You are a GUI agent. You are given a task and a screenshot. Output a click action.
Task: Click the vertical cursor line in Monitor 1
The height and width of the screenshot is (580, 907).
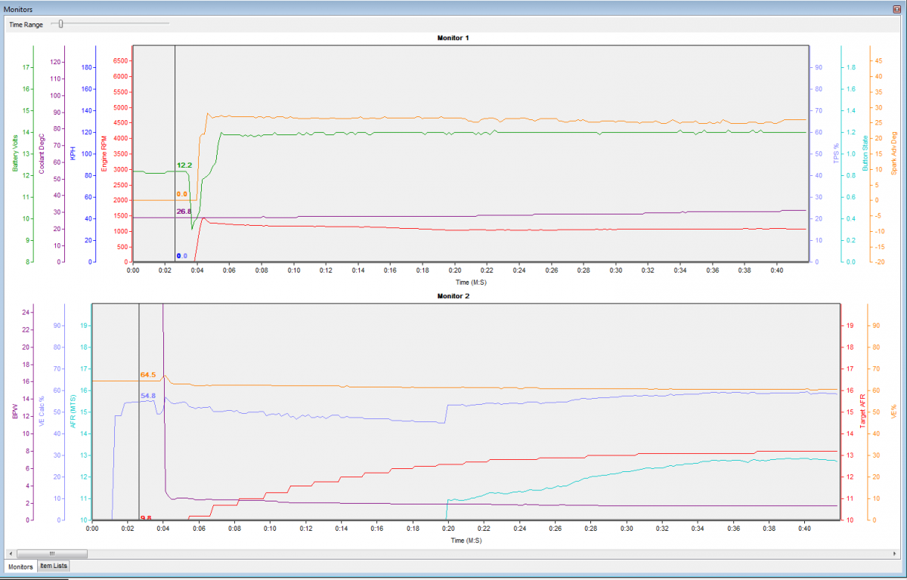click(175, 153)
